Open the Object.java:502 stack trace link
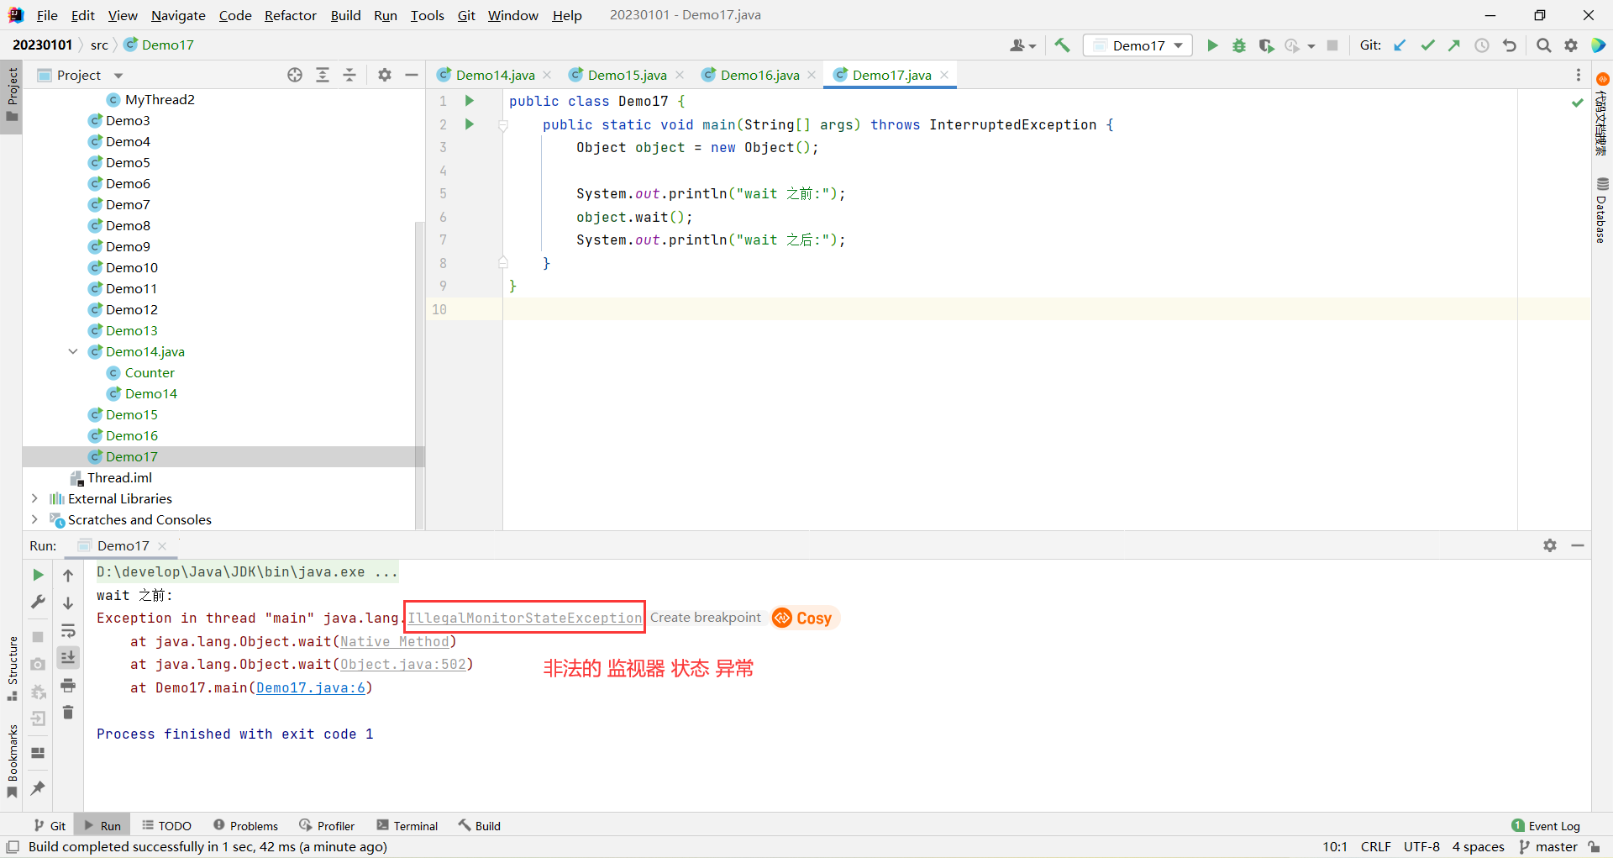The width and height of the screenshot is (1613, 858). 403,665
